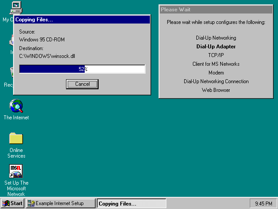Viewport: 278px width, 209px height.
Task: Open the Start menu button
Action: [12, 203]
